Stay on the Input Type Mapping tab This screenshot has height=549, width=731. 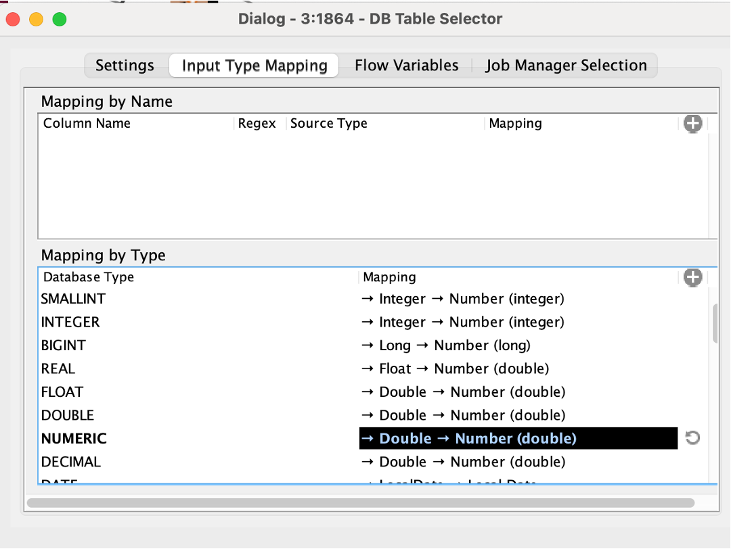[x=253, y=65]
